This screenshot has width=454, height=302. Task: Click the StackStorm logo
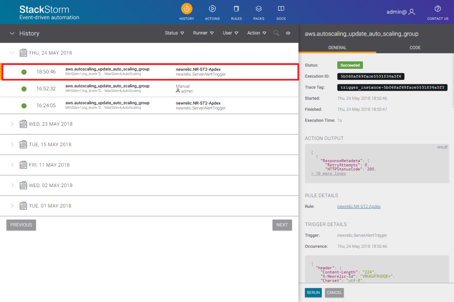pyautogui.click(x=49, y=12)
